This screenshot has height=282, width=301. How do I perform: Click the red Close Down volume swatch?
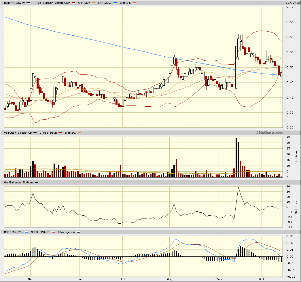point(60,133)
